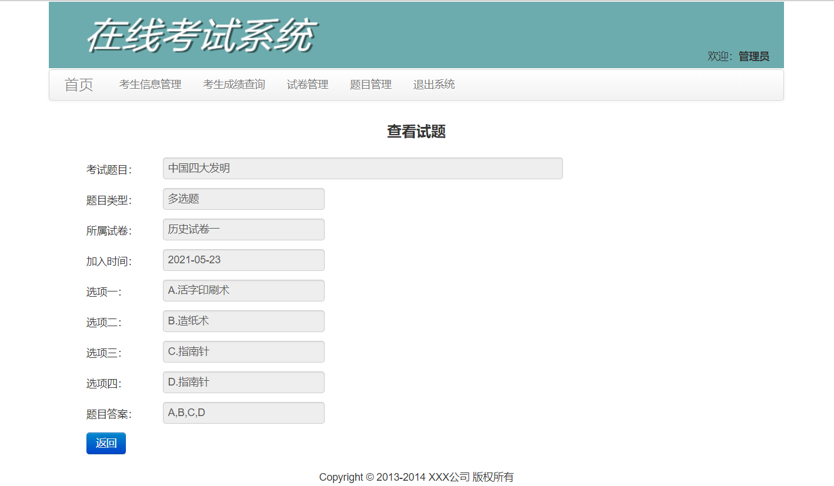Viewport: 834px width, 486px height.
Task: Click the 选项二: label
Action: point(104,323)
